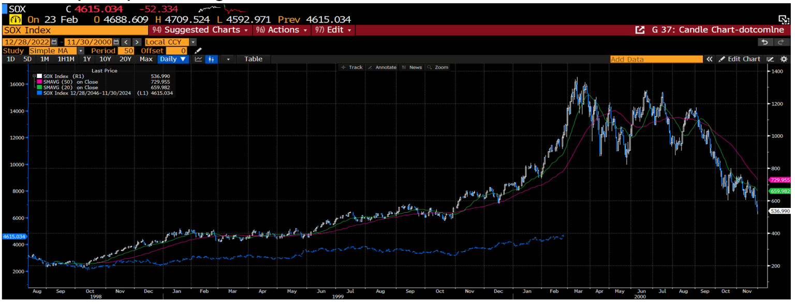Image resolution: width=795 pixels, height=304 pixels.
Task: Open chart settings via the gear icon
Action: click(x=784, y=59)
